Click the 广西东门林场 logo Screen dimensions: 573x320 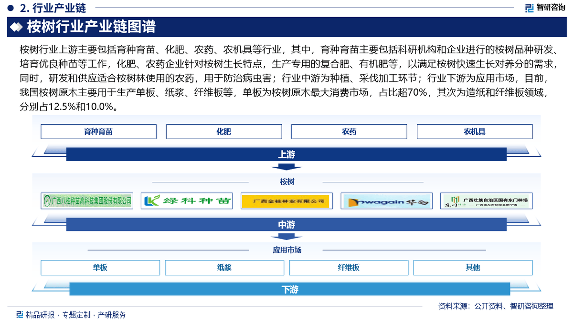(x=486, y=201)
